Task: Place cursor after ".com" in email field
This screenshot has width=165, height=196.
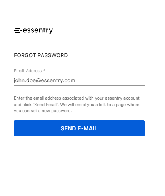Action: (x=76, y=81)
